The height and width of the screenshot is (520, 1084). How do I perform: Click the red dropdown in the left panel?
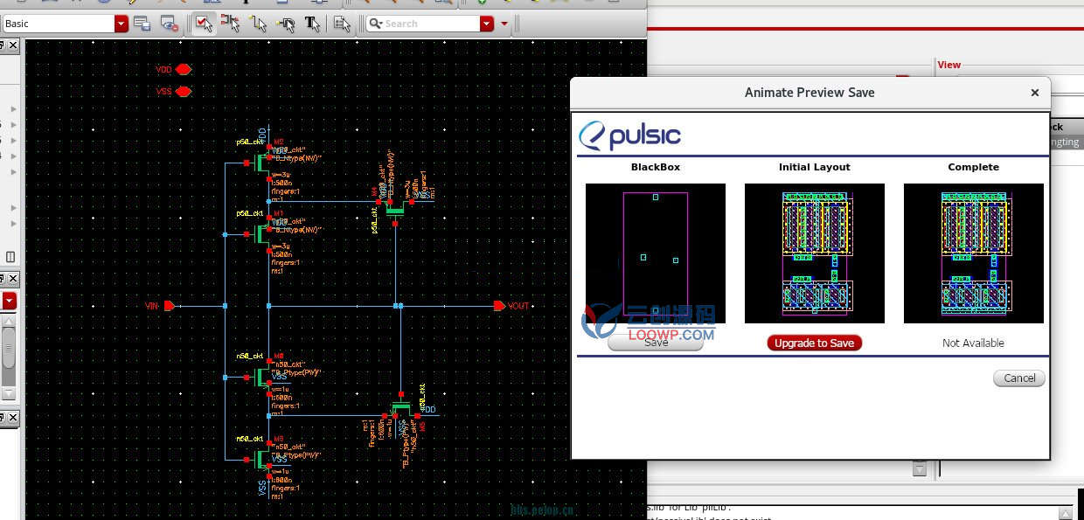pyautogui.click(x=9, y=301)
